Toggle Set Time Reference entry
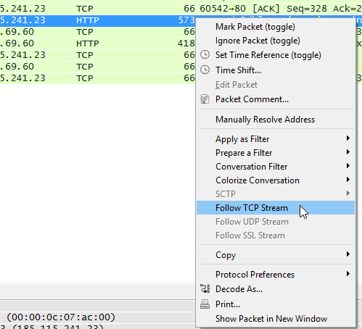This screenshot has height=329, width=362. [268, 55]
